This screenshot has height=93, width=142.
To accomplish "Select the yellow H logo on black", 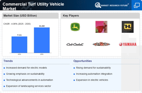I will [x=128, y=27].
